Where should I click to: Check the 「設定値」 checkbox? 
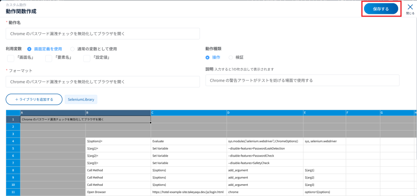coord(87,58)
